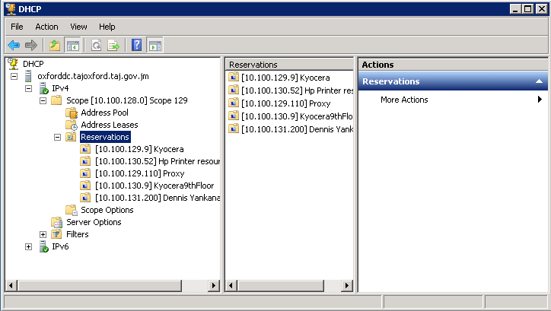The width and height of the screenshot is (551, 311).
Task: Expand the Filters node
Action: (43, 234)
